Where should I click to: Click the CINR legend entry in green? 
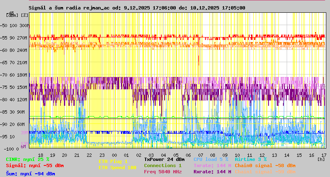tap(27, 159)
